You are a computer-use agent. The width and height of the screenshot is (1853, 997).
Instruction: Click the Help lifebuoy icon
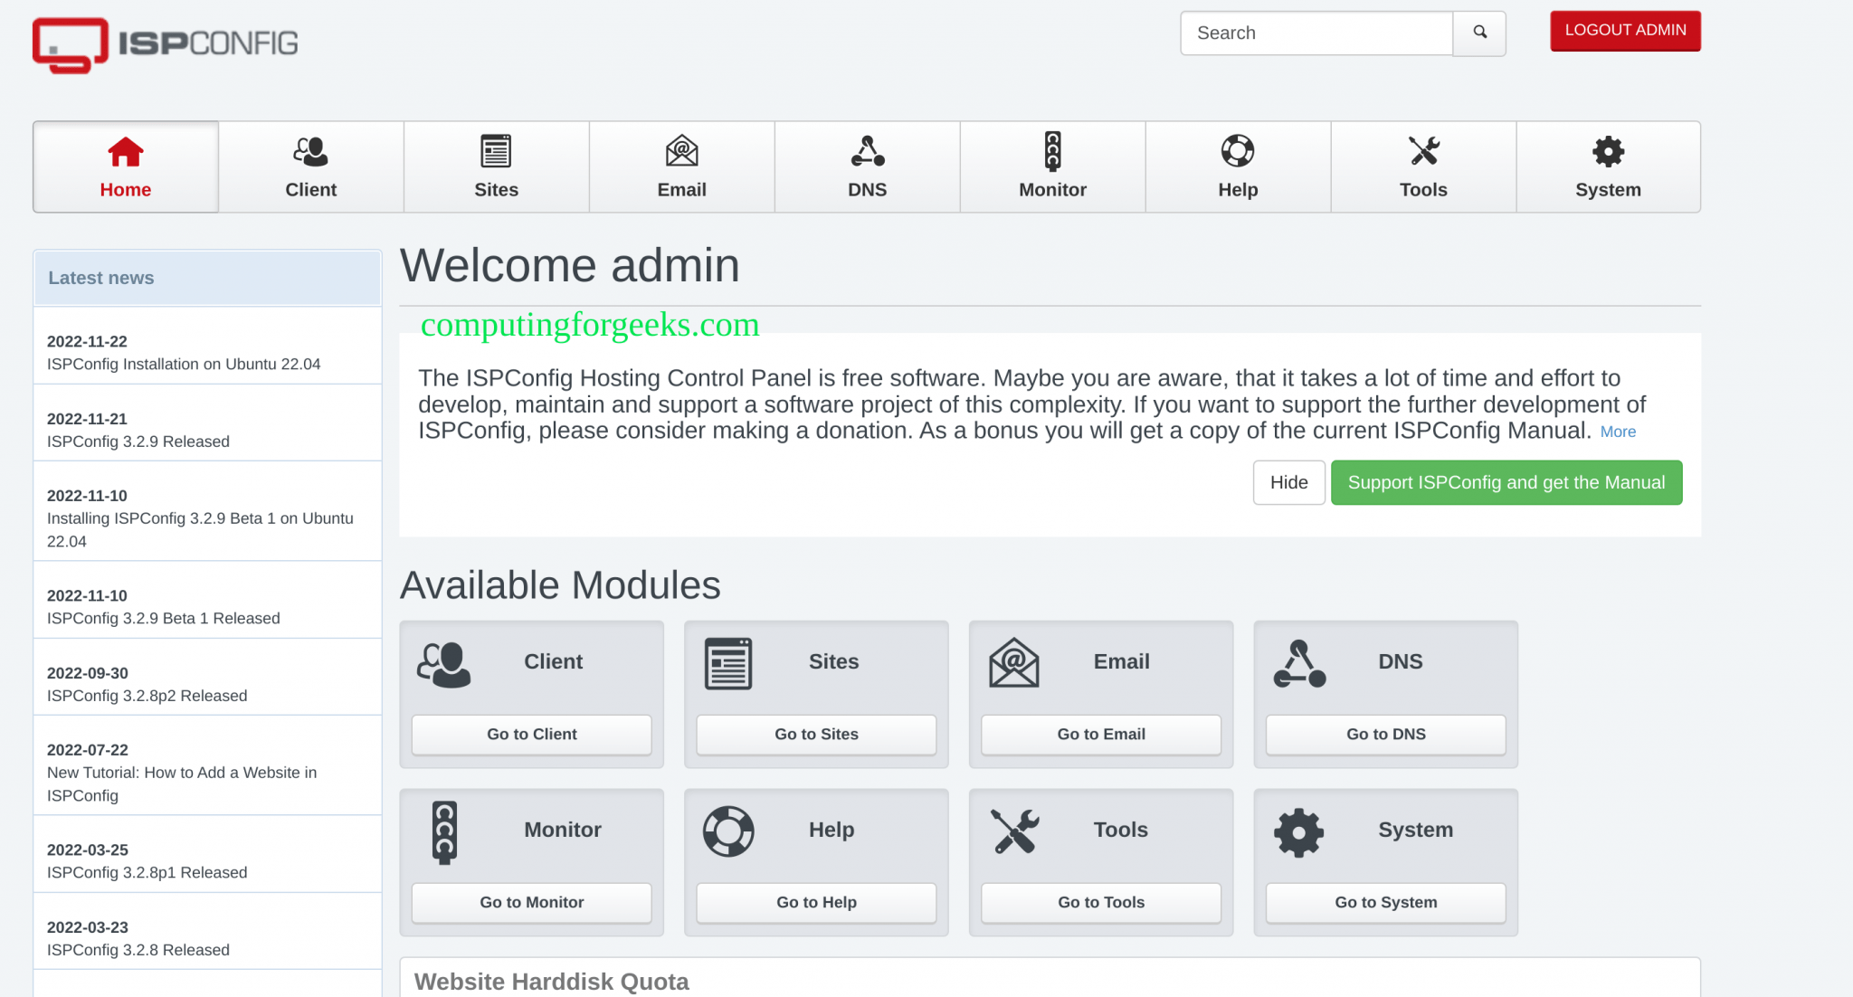point(1238,152)
